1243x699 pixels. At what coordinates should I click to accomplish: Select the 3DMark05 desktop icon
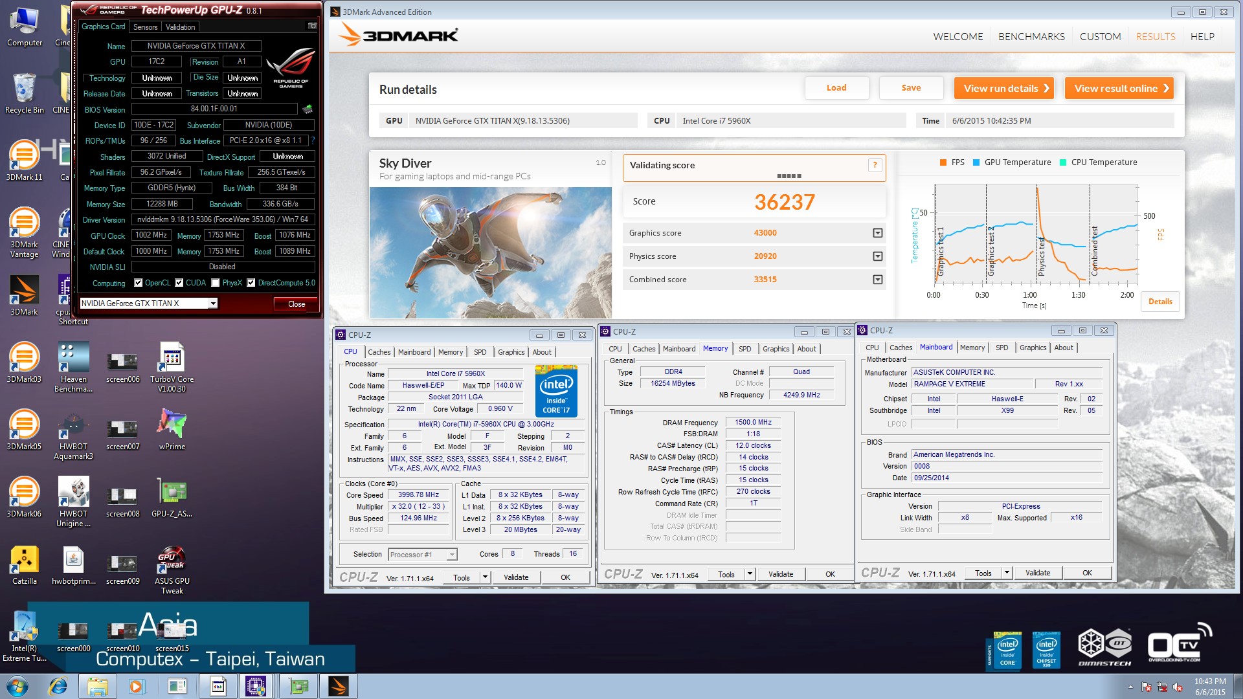coord(24,430)
